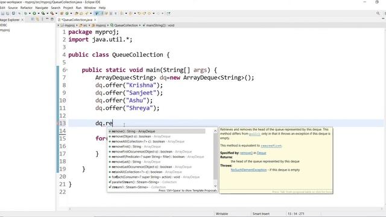This screenshot has width=386, height=217.
Task: Click the QueueCollection breadcrumb item
Action: (x=124, y=25)
